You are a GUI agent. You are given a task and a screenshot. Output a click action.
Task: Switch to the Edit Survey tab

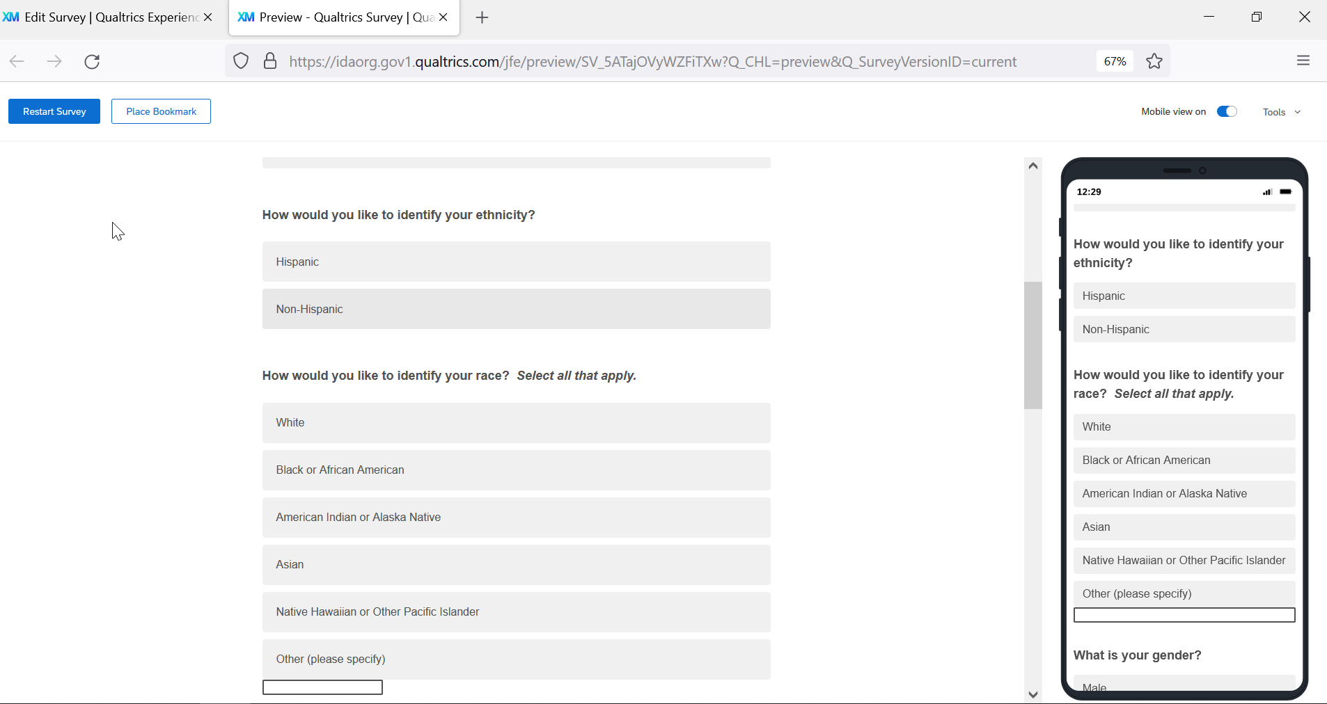click(104, 17)
